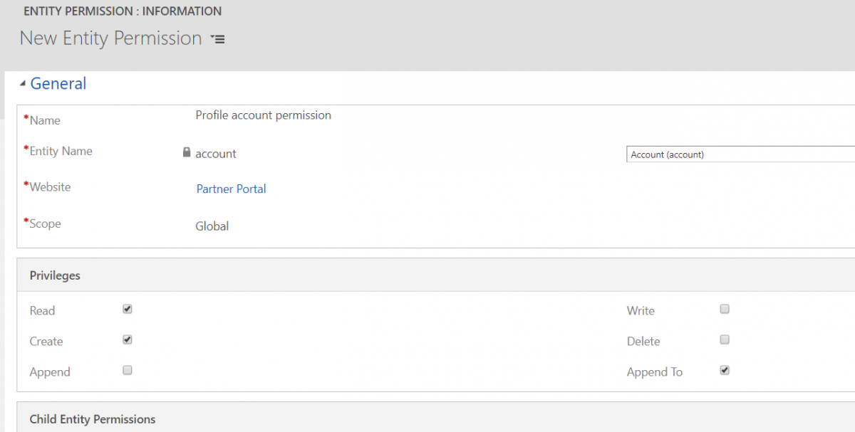Click the Read privilege label
This screenshot has width=855, height=432.
pyautogui.click(x=42, y=311)
